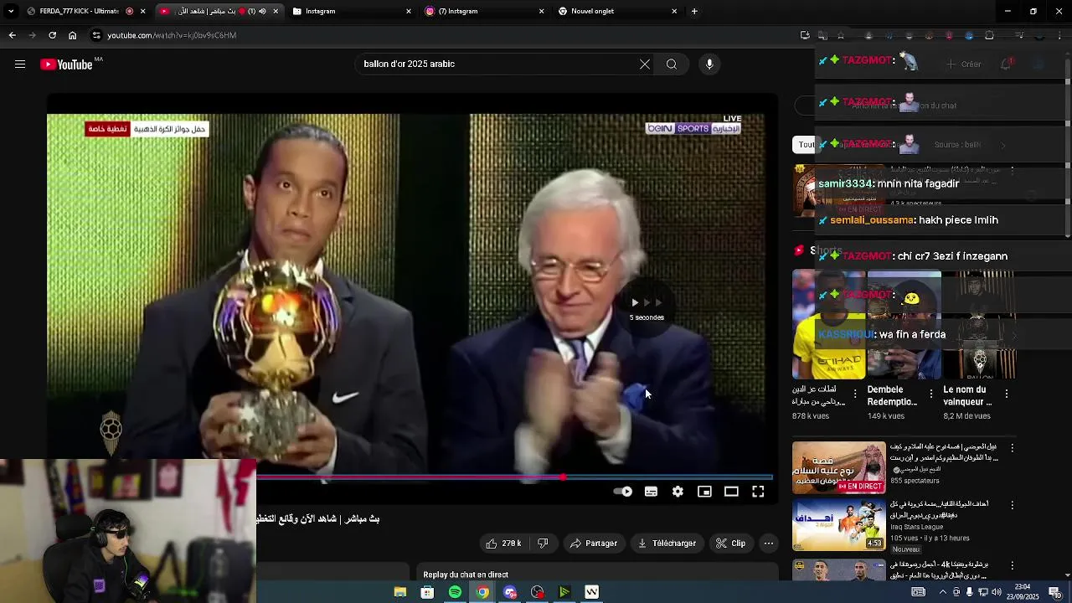Switch to the (7) Instagram tab

tap(484, 11)
